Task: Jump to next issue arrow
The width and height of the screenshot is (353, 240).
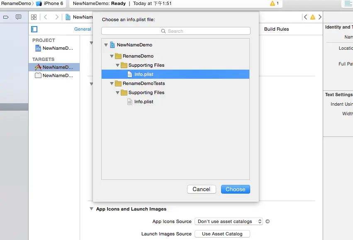Action: tap(320, 17)
